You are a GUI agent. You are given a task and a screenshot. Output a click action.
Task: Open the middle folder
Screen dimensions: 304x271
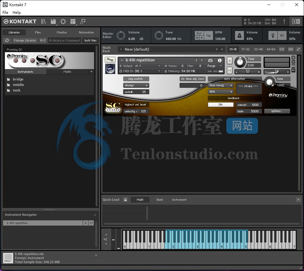18,85
